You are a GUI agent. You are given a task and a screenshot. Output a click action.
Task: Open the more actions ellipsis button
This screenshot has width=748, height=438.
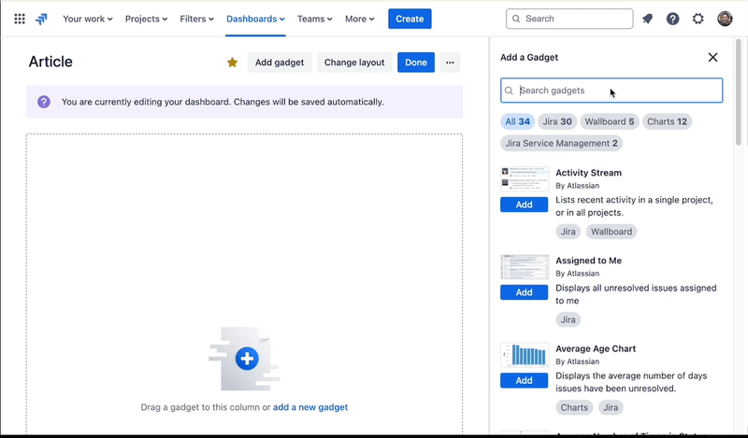(x=450, y=63)
